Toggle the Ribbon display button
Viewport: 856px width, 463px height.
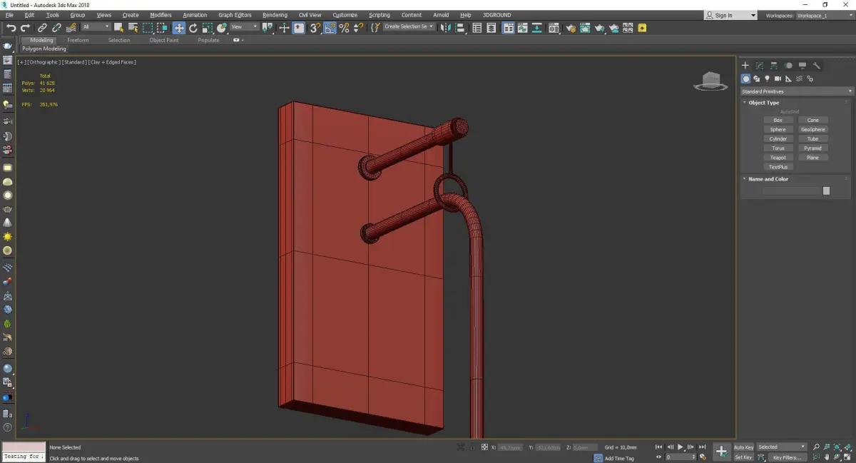point(509,28)
